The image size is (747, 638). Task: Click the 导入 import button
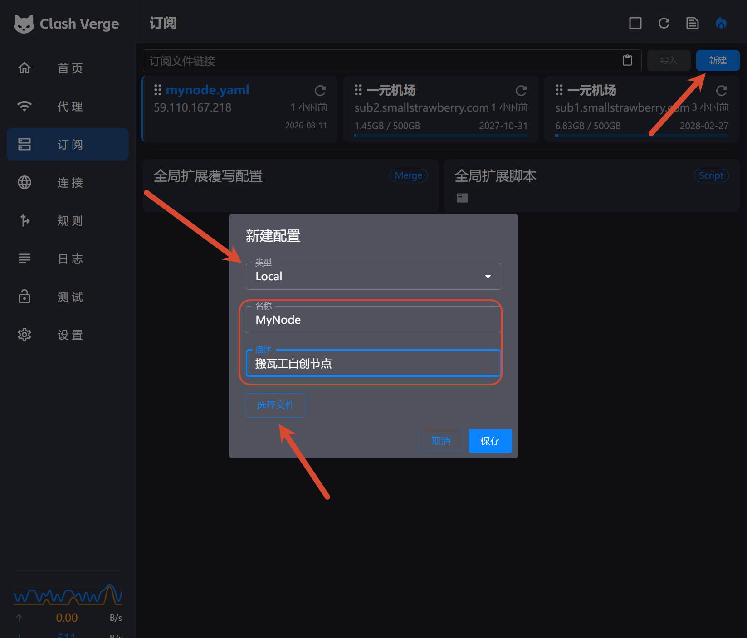click(669, 60)
